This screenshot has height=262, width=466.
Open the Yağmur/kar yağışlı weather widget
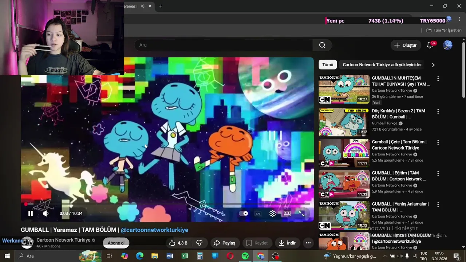350,256
